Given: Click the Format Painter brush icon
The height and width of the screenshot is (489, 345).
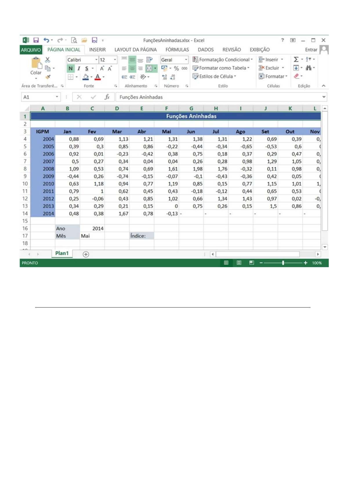Looking at the screenshot, I should tap(48, 77).
